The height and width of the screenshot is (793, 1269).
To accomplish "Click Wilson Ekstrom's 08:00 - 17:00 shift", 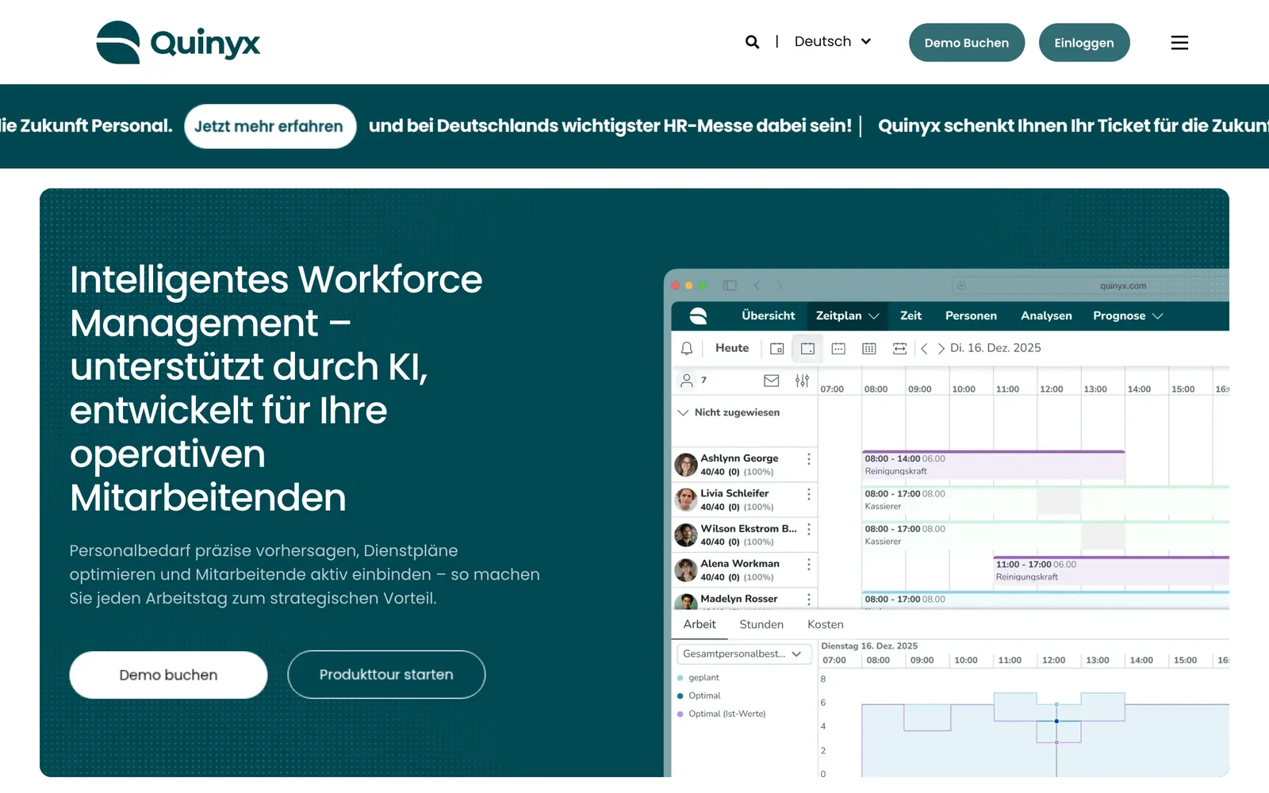I will coord(1045,535).
